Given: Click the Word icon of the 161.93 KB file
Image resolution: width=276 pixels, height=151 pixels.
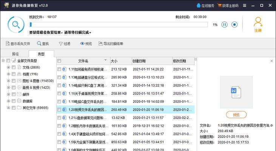Looking at the screenshot, I should coord(65,126).
